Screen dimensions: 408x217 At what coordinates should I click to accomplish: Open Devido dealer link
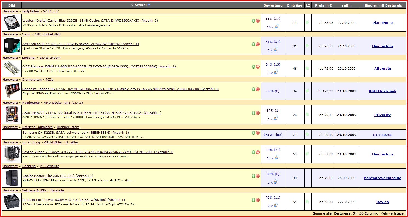tap(383, 202)
